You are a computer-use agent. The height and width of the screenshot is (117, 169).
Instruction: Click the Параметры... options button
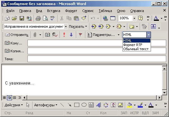101,35
